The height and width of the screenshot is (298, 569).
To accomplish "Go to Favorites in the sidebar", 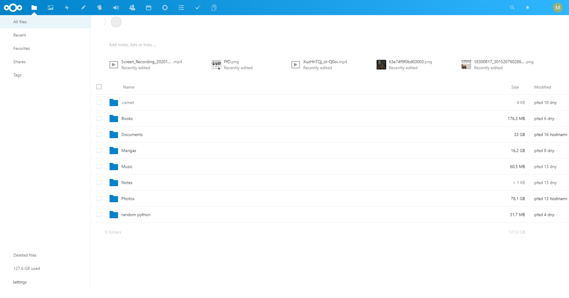I will (22, 49).
